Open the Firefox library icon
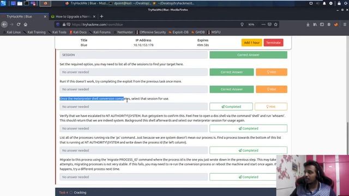The width and height of the screenshot is (349, 196). 315,24
